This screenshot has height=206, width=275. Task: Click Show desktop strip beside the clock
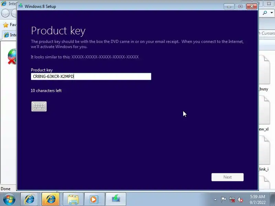272,199
